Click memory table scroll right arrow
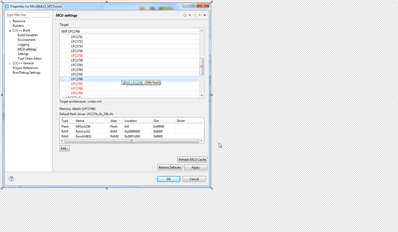398x232 pixels. tap(202, 141)
